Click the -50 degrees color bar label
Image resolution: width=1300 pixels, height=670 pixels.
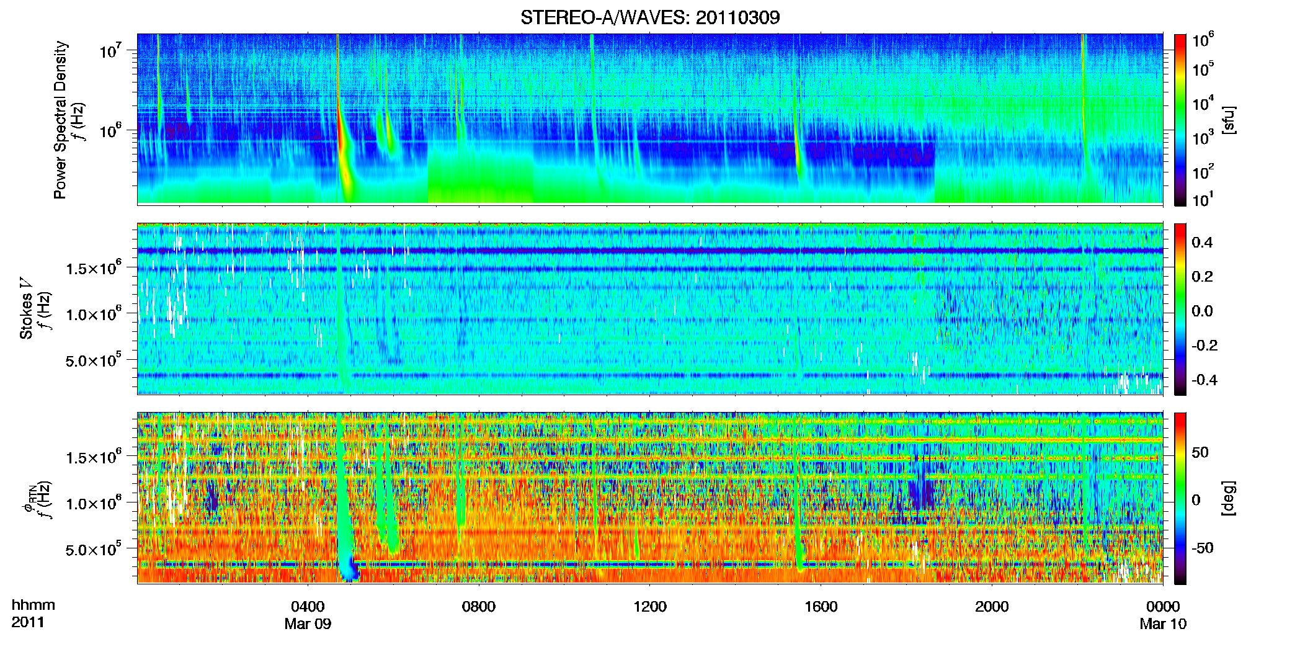(1201, 548)
